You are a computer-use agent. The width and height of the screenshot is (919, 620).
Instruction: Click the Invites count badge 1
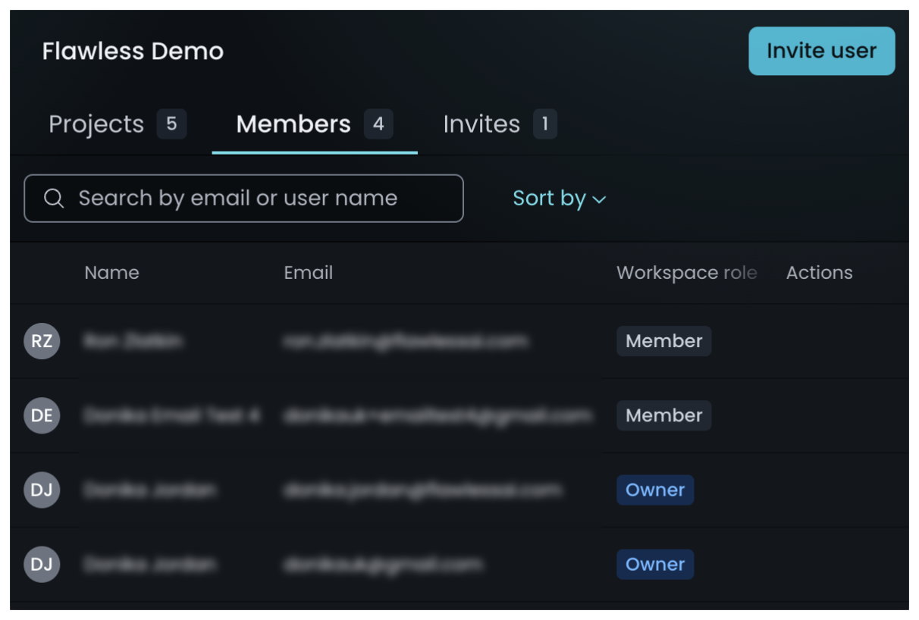point(544,124)
